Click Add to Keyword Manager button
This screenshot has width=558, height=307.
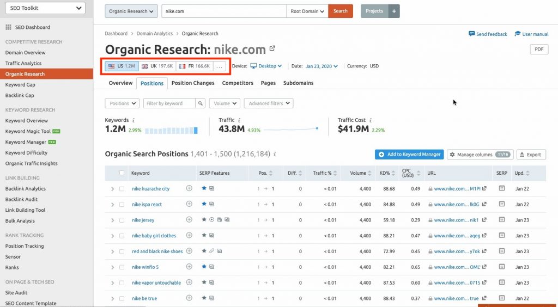(409, 155)
